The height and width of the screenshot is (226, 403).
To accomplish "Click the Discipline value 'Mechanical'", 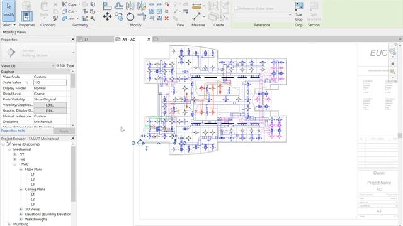I will [x=43, y=122].
